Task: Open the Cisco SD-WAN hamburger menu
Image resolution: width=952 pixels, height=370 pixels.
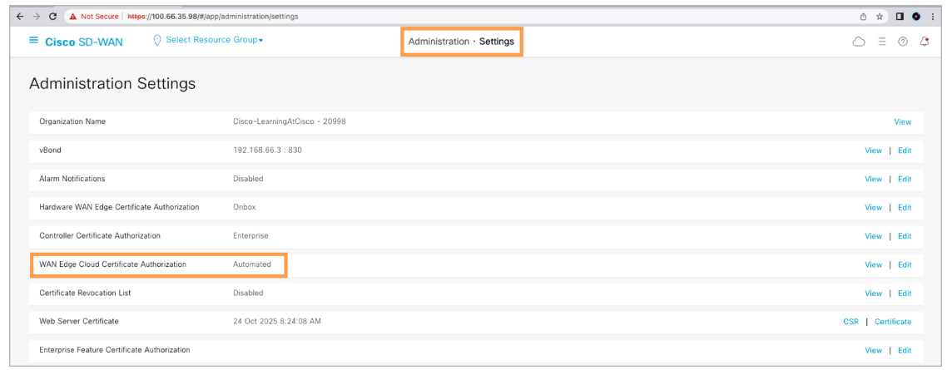Action: (33, 41)
